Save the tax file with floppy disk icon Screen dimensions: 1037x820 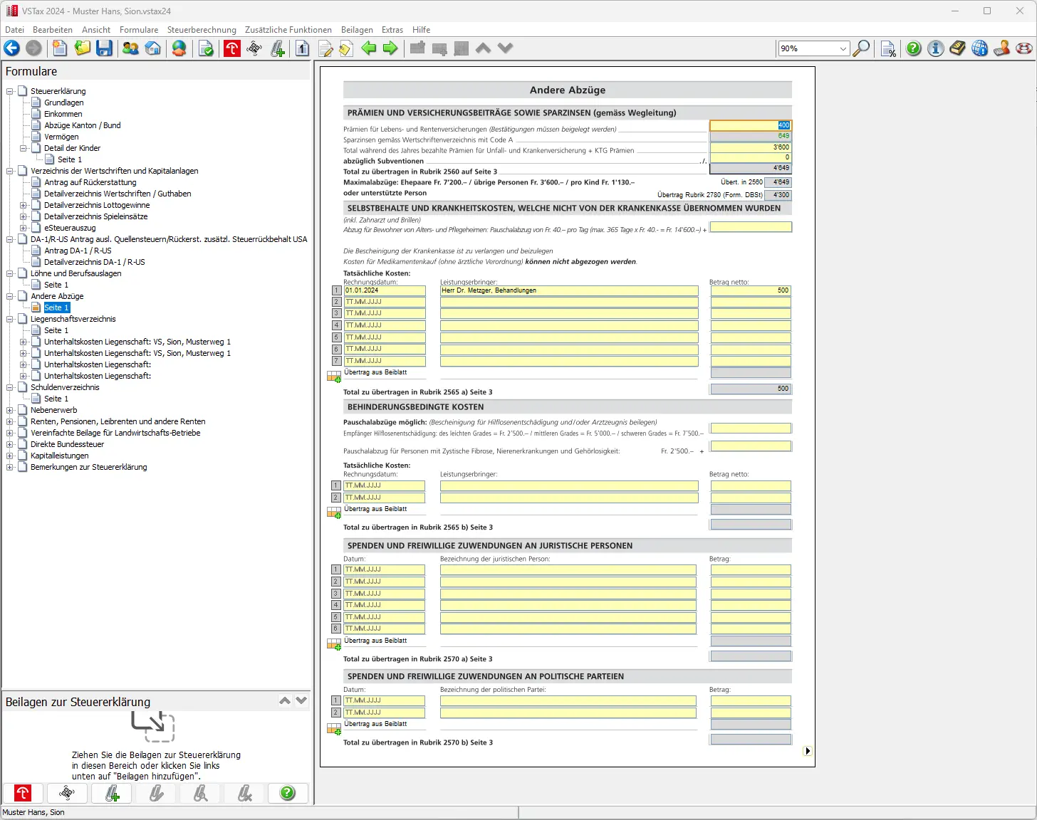coord(105,48)
